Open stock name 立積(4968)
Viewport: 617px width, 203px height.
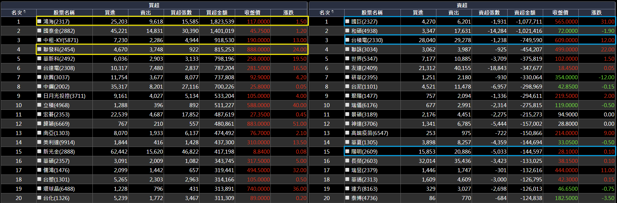click(x=56, y=105)
